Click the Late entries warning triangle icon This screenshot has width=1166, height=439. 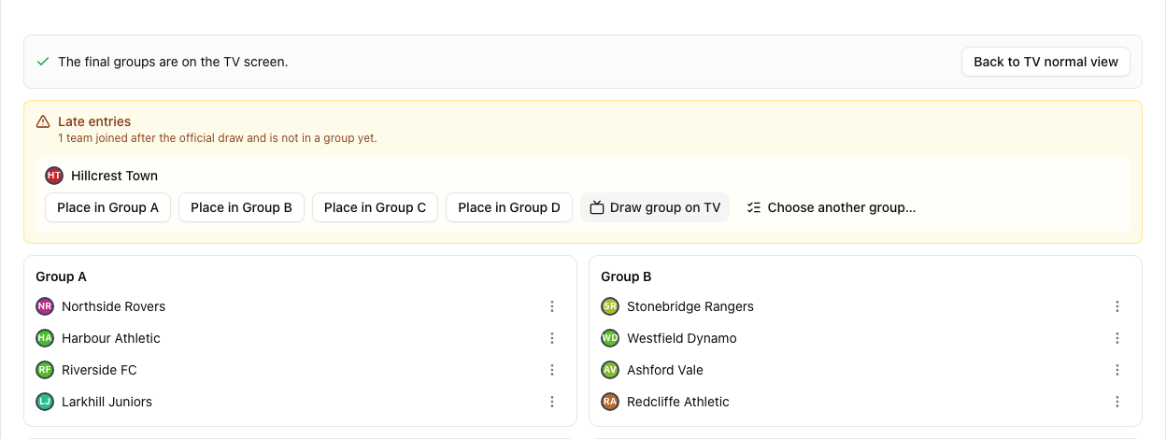point(43,121)
